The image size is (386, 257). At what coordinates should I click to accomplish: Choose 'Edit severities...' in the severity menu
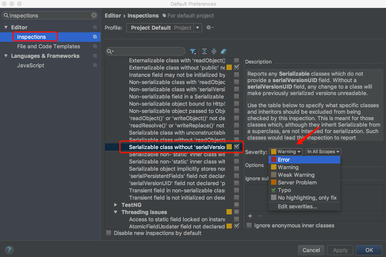[297, 206]
